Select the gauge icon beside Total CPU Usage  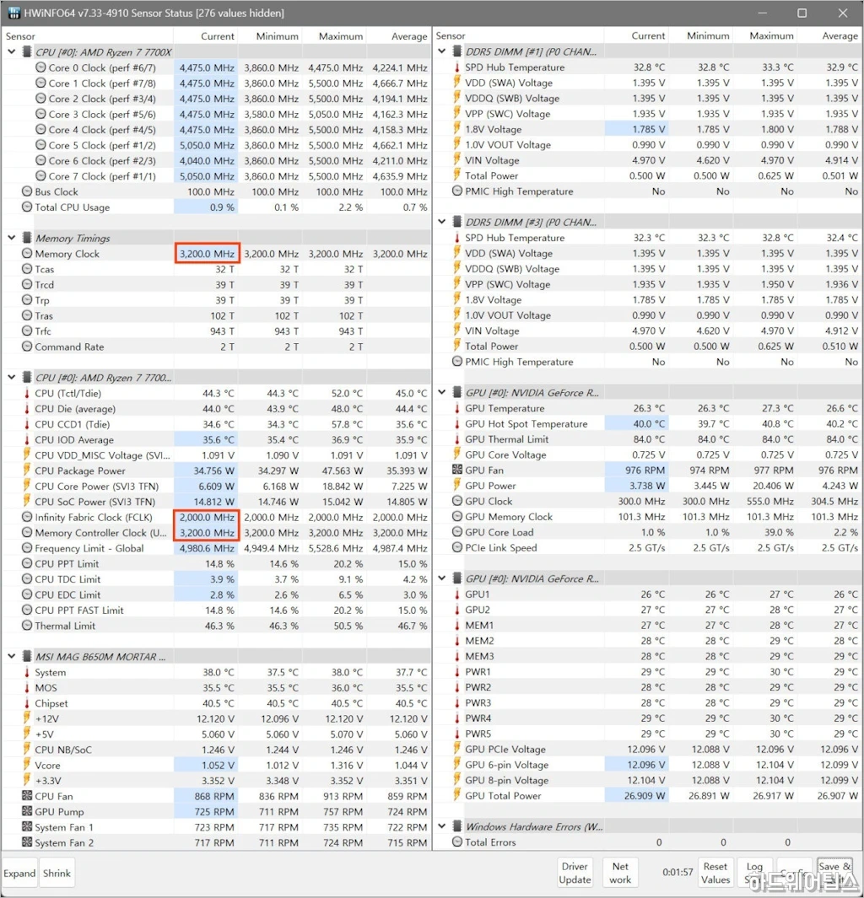pyautogui.click(x=27, y=207)
